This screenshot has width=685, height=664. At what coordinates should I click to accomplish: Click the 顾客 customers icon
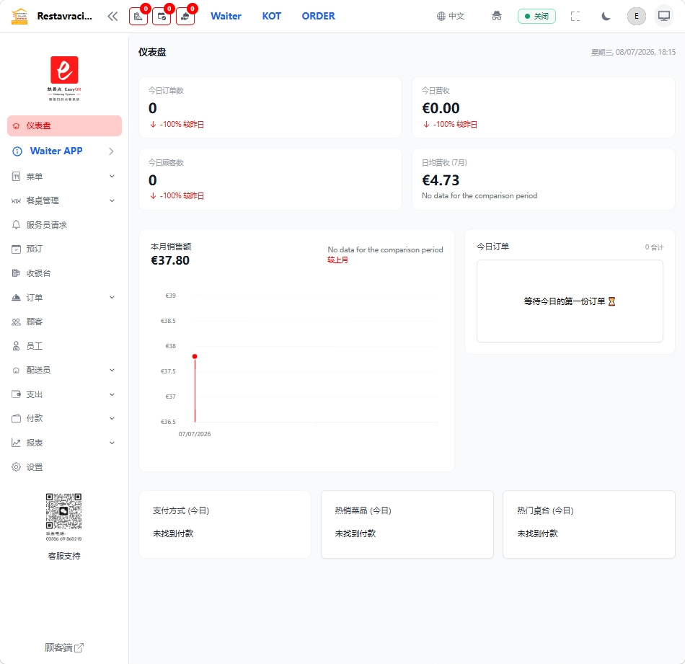click(x=16, y=322)
